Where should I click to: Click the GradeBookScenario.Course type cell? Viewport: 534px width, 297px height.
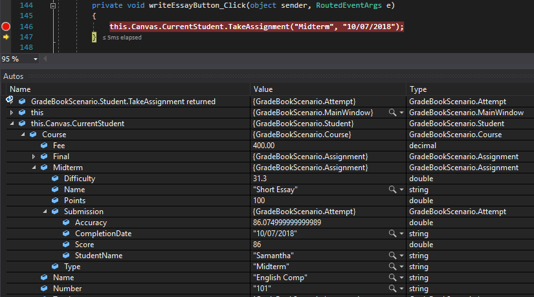455,135
